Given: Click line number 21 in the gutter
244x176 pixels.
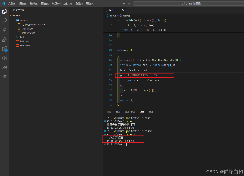Looking at the screenshot, I should (x=111, y=50).
